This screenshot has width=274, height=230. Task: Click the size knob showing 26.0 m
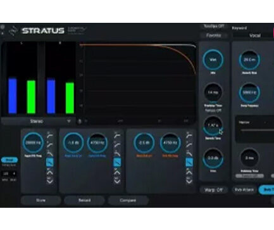pyautogui.click(x=249, y=60)
